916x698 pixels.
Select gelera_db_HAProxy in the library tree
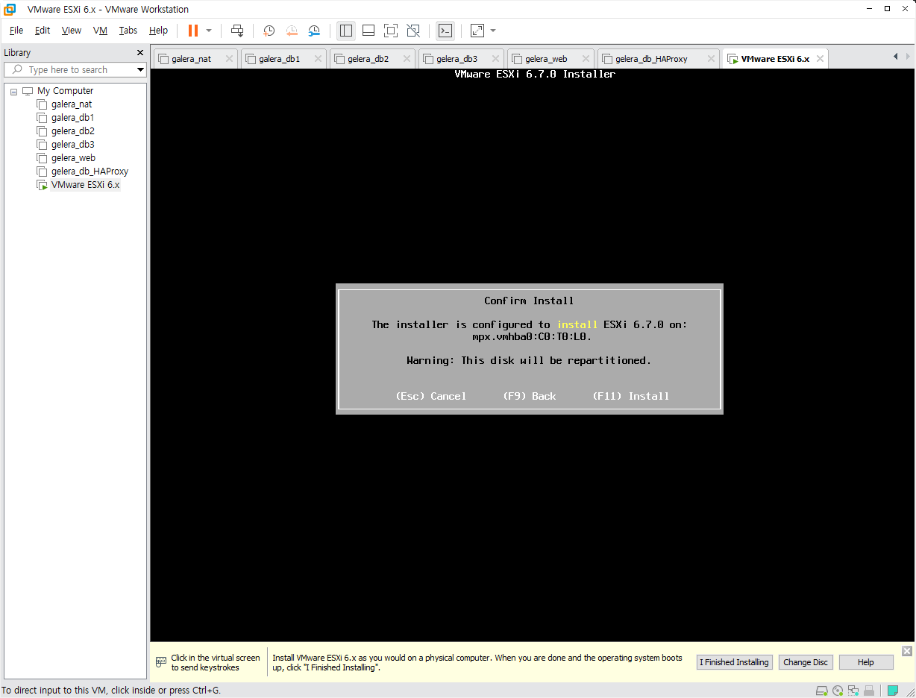tap(90, 172)
